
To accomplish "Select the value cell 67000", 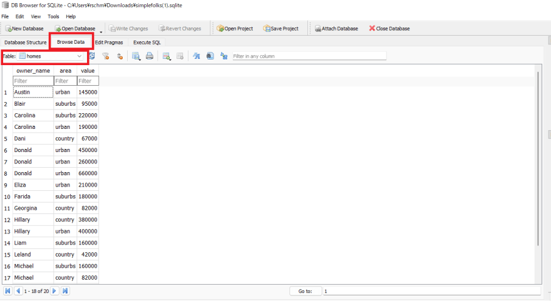I will pyautogui.click(x=88, y=138).
